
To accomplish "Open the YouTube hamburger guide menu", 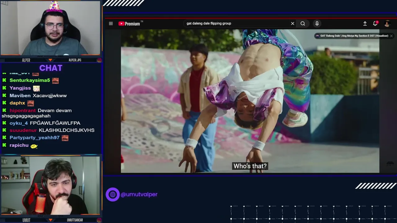I will pyautogui.click(x=111, y=24).
